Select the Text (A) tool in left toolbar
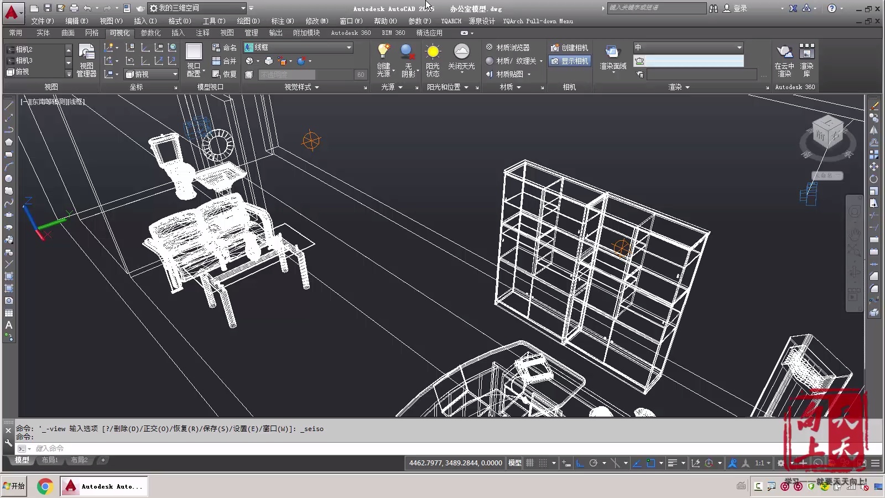The height and width of the screenshot is (498, 885). (9, 325)
